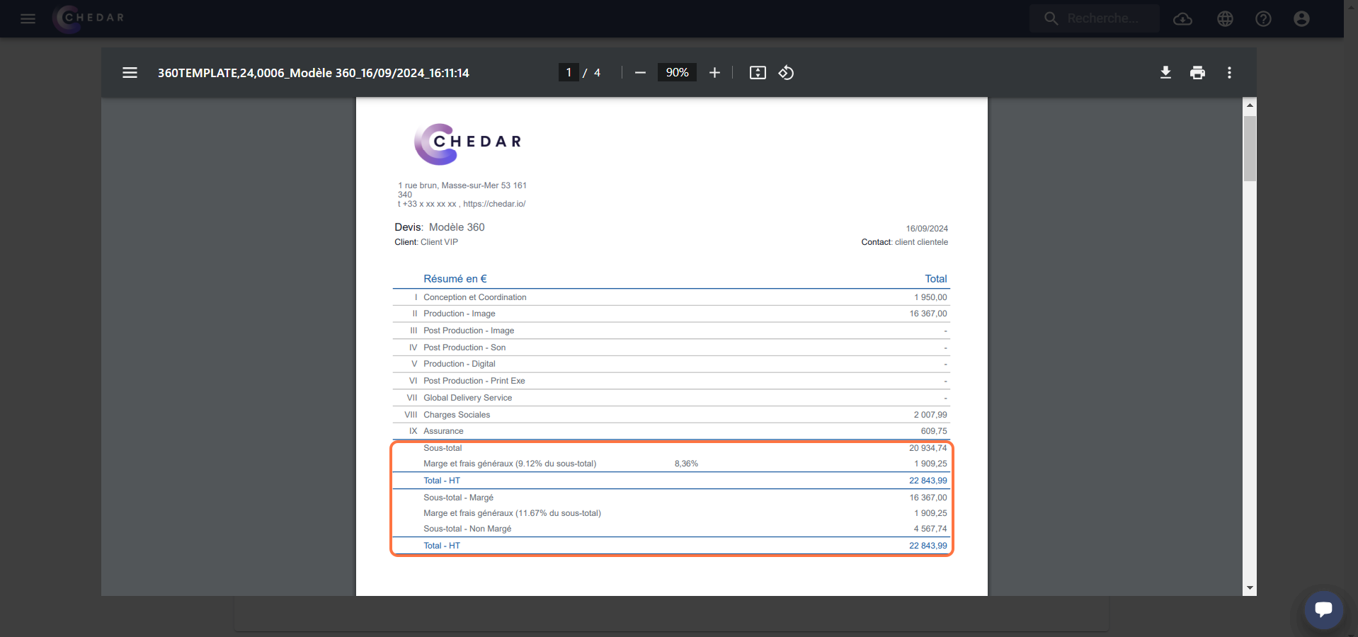Click 'Contact: client clientele' text

click(905, 242)
